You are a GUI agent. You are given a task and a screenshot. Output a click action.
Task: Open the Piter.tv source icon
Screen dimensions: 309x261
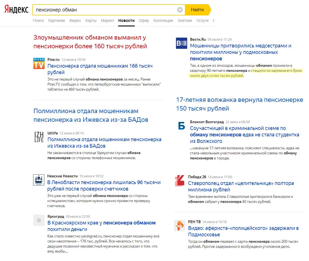[x=39, y=63]
